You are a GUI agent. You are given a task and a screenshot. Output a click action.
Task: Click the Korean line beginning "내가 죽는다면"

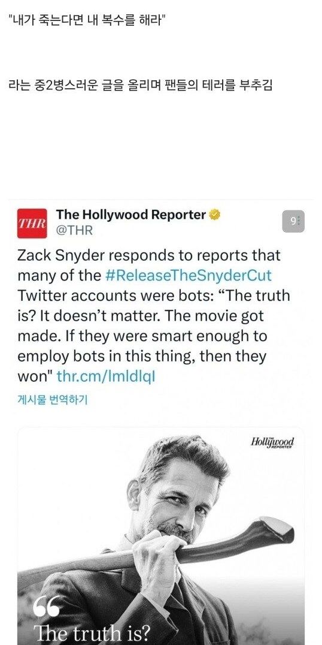(x=87, y=20)
